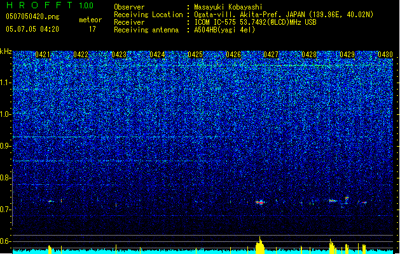Click the strong meteor echo near 0427
400x254 pixels.
point(260,203)
